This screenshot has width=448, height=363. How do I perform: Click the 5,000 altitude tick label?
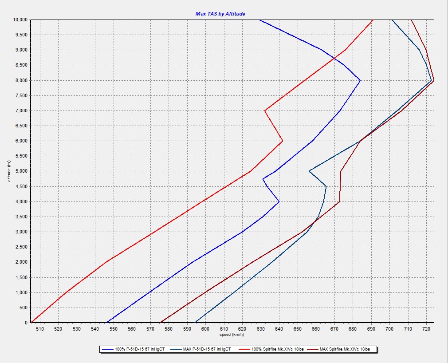pyautogui.click(x=21, y=171)
